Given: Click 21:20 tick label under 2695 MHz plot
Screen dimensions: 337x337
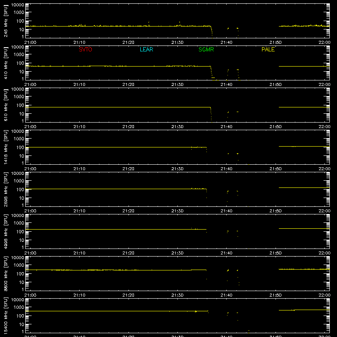Looking at the screenshot, I should (128, 211).
